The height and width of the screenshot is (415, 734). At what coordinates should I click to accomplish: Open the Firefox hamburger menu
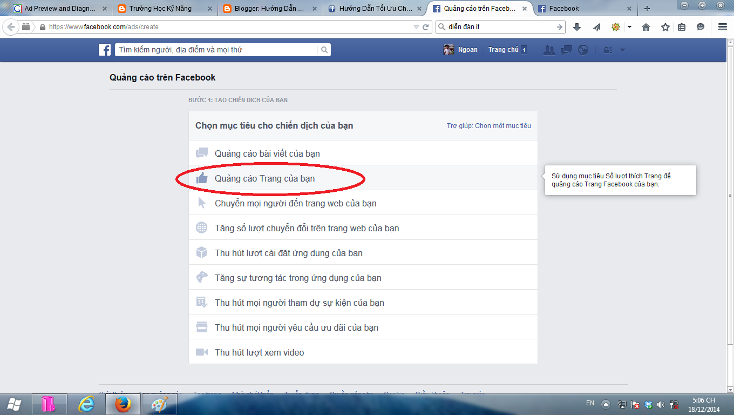(723, 27)
